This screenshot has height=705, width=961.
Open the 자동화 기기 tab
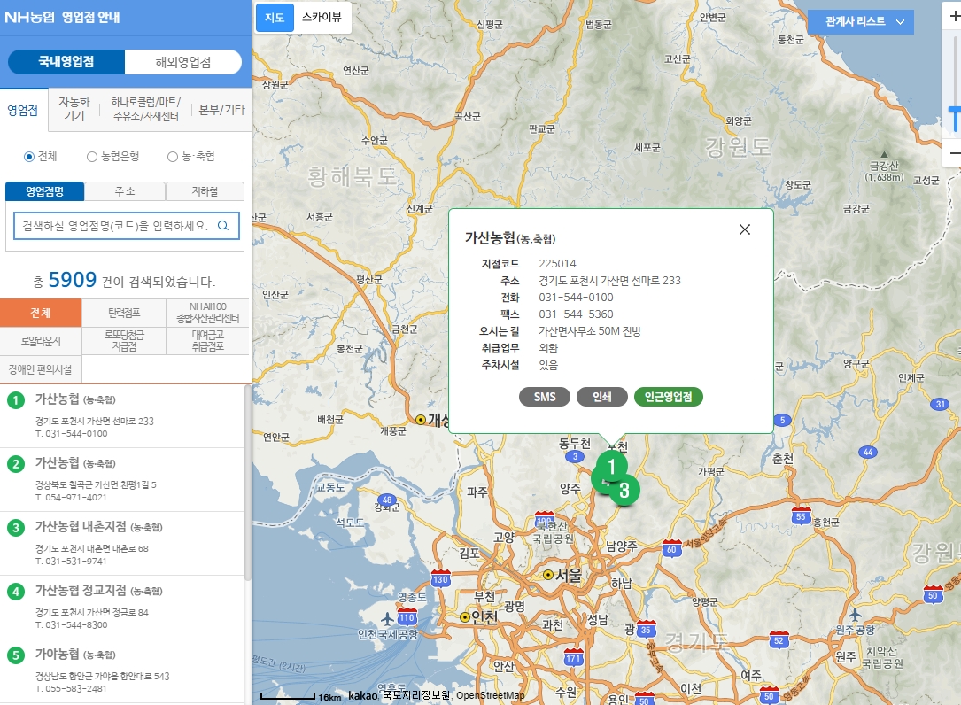click(x=74, y=109)
